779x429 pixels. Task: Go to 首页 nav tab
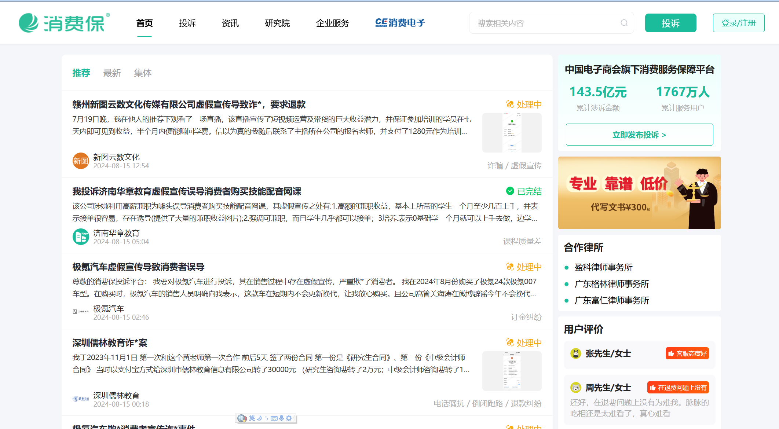click(x=145, y=23)
